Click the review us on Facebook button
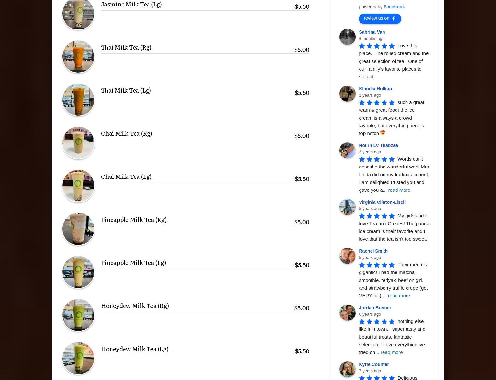Image resolution: width=496 pixels, height=380 pixels. [380, 18]
